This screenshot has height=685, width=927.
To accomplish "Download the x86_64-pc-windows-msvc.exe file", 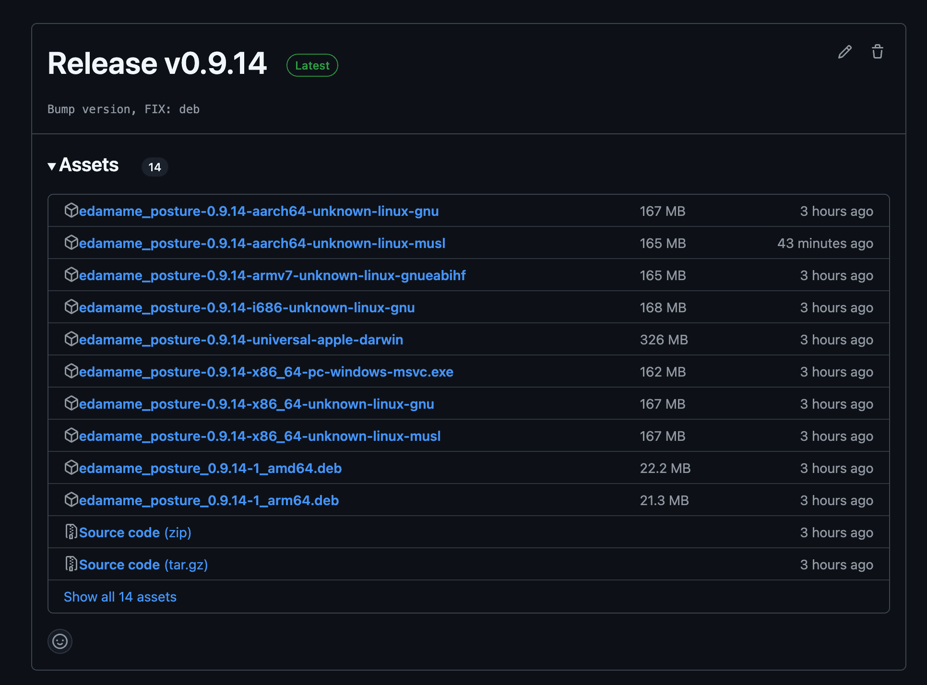I will click(x=266, y=372).
